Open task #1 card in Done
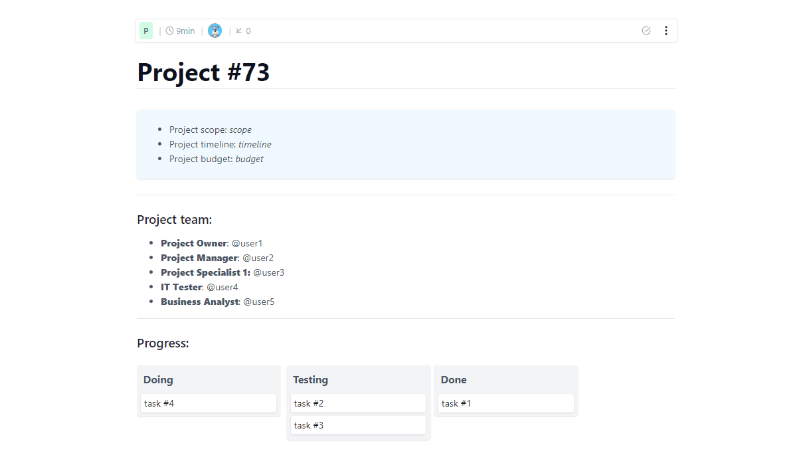Screen dimensions: 797x465 coord(505,403)
